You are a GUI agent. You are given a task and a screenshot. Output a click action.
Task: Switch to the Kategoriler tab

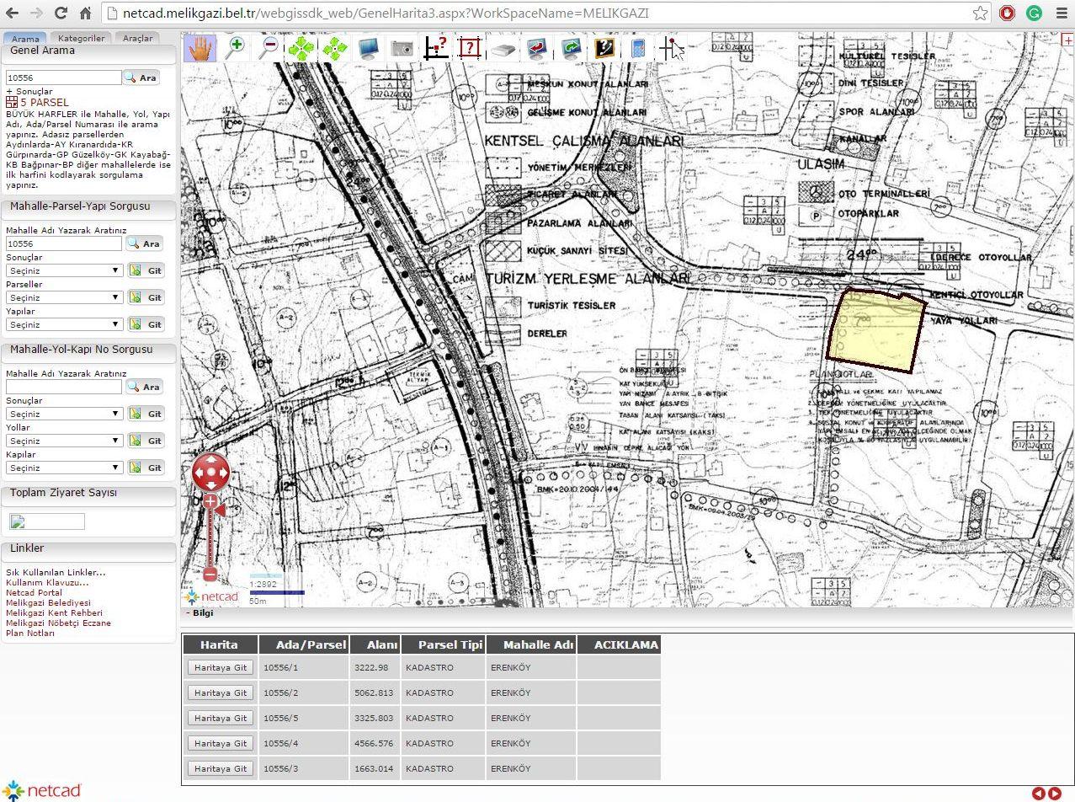click(81, 39)
